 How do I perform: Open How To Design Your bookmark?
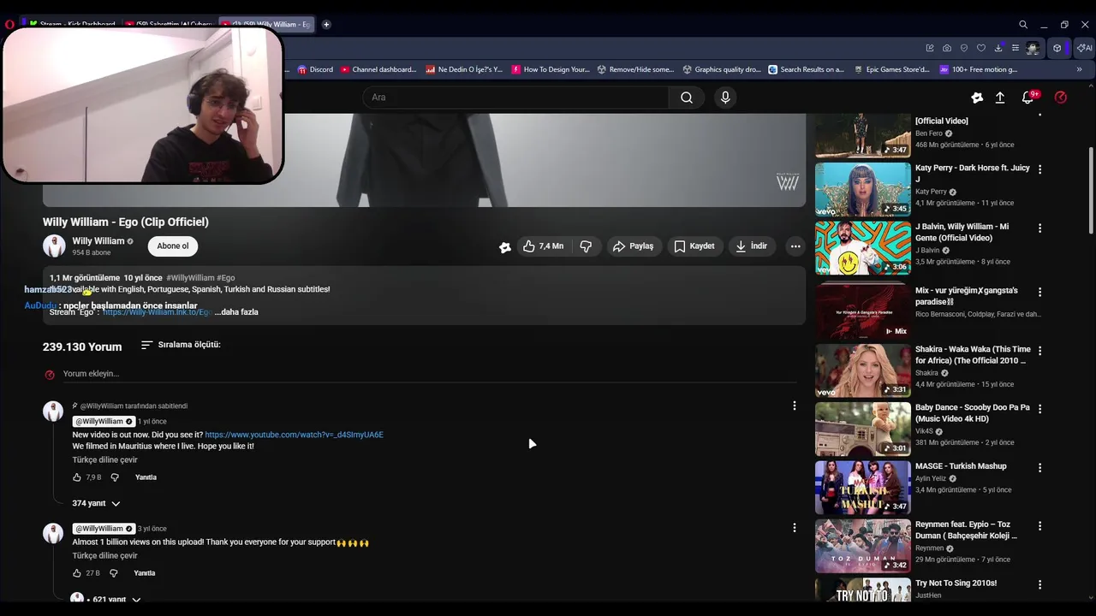[551, 69]
